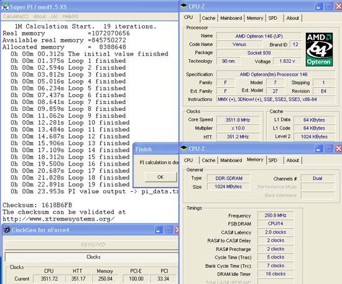The height and width of the screenshot is (284, 342).
Task: Click the http://www.xtremesystems.org/ text
Action: (58, 219)
